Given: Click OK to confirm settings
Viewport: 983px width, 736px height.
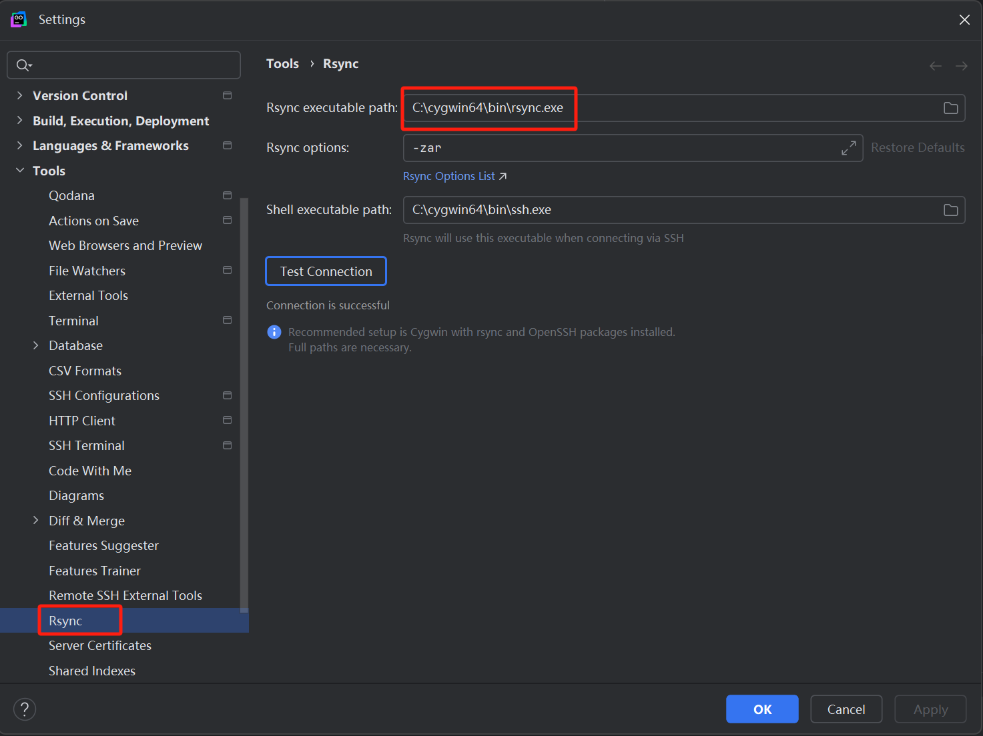Looking at the screenshot, I should point(761,709).
